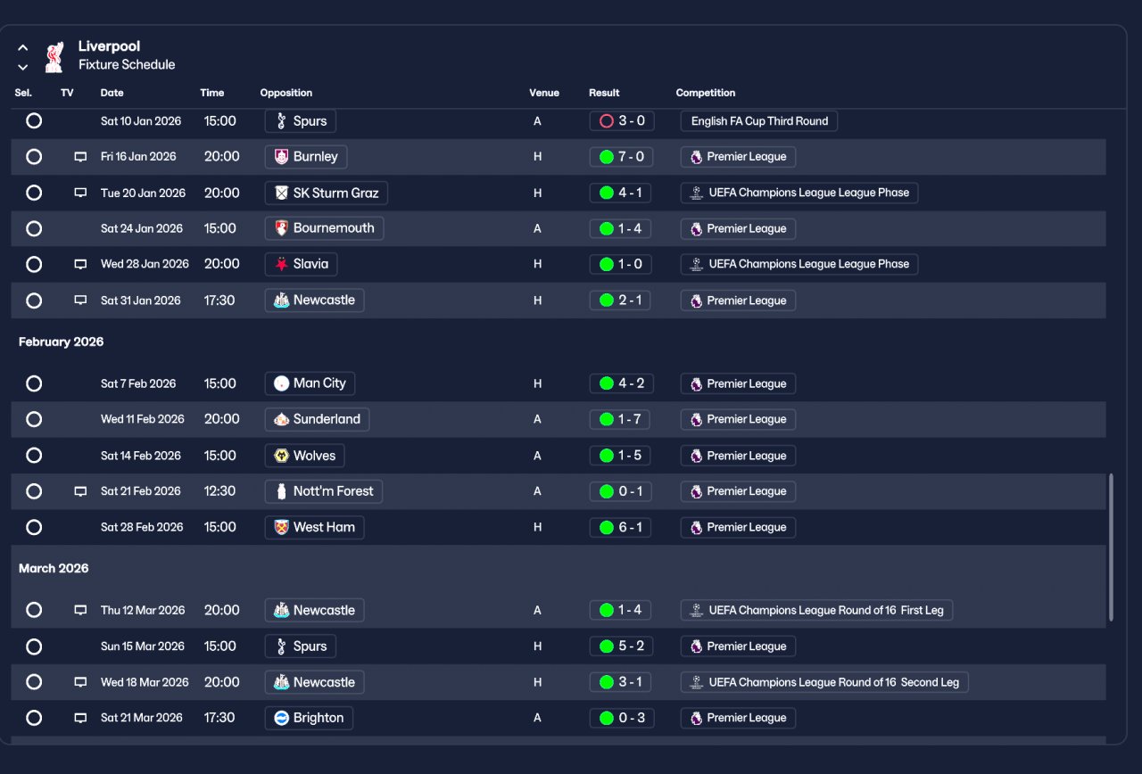
Task: Select the Brighton fixture radio button
Action: pos(34,718)
